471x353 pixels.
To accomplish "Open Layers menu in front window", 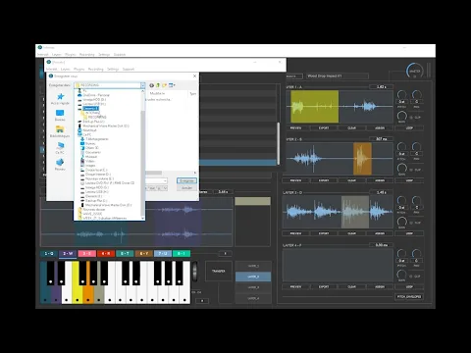I will tap(66, 70).
